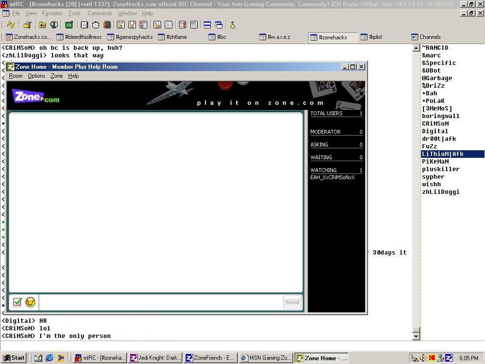Open the Room menu in Zone Home

(x=16, y=76)
